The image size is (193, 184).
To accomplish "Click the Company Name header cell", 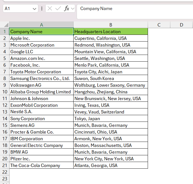I will [41, 32].
